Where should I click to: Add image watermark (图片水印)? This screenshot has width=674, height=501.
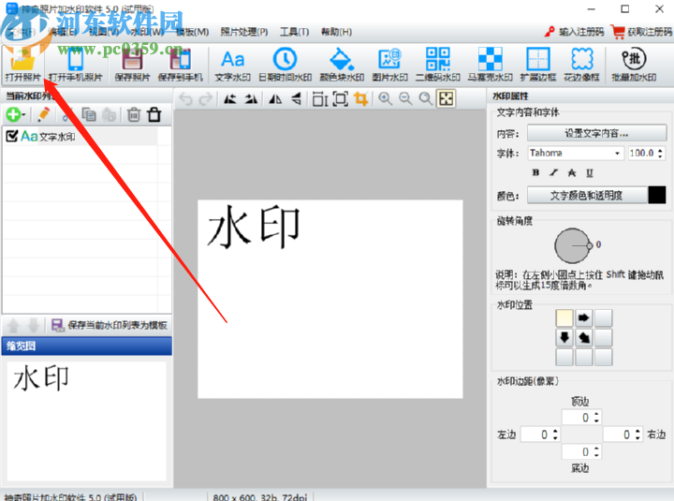click(x=389, y=65)
